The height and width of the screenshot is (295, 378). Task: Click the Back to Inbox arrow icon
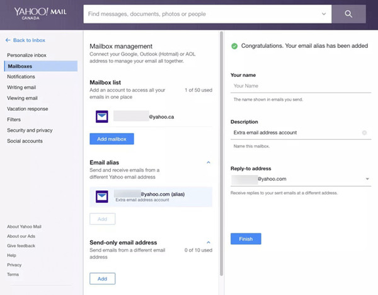click(8, 40)
